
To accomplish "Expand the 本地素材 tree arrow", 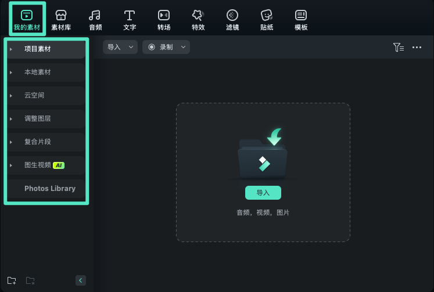I will (11, 73).
